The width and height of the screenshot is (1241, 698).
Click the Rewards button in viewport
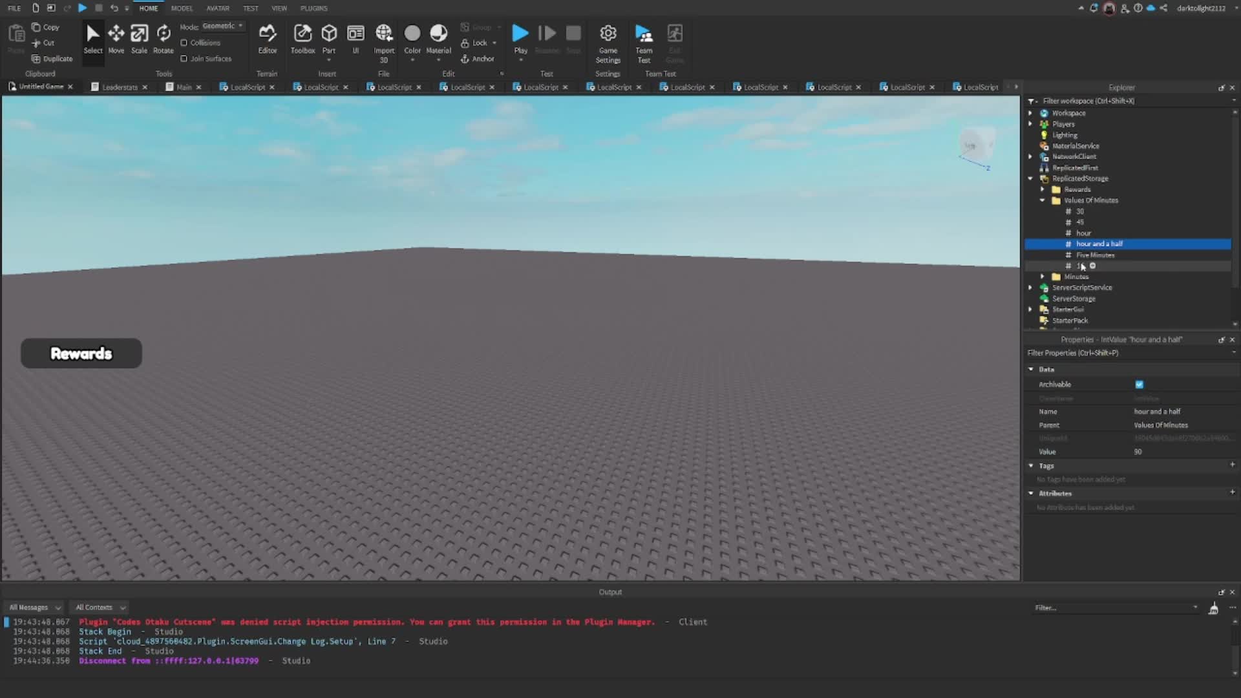(81, 354)
